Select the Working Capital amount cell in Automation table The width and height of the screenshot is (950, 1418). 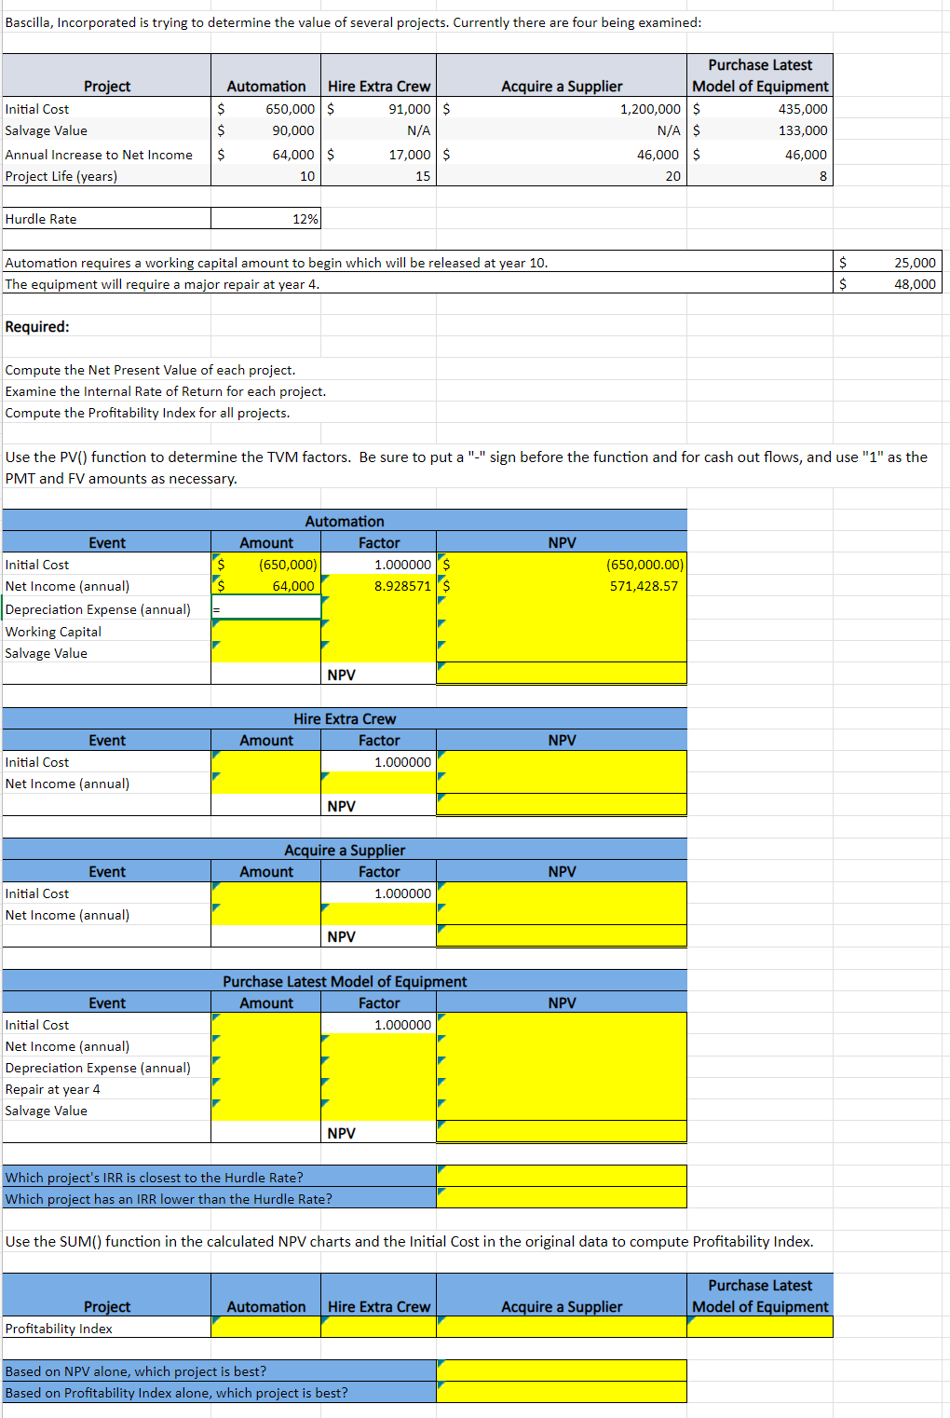pyautogui.click(x=265, y=631)
